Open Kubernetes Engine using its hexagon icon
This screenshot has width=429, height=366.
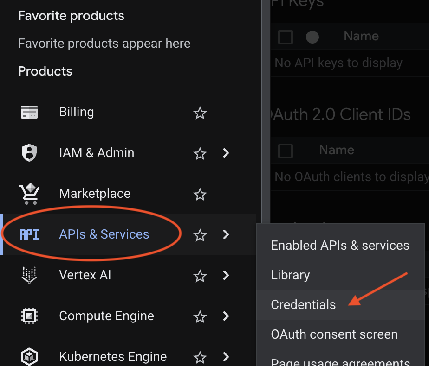tap(29, 355)
